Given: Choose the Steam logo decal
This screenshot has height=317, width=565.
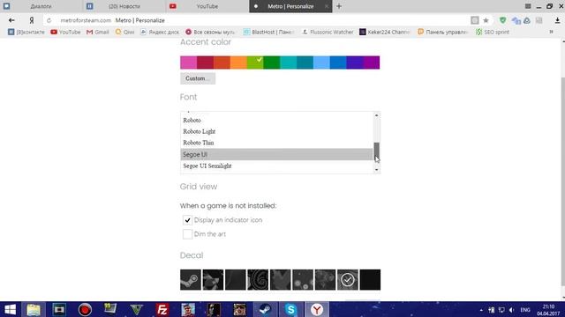Looking at the screenshot, I should coord(191,280).
